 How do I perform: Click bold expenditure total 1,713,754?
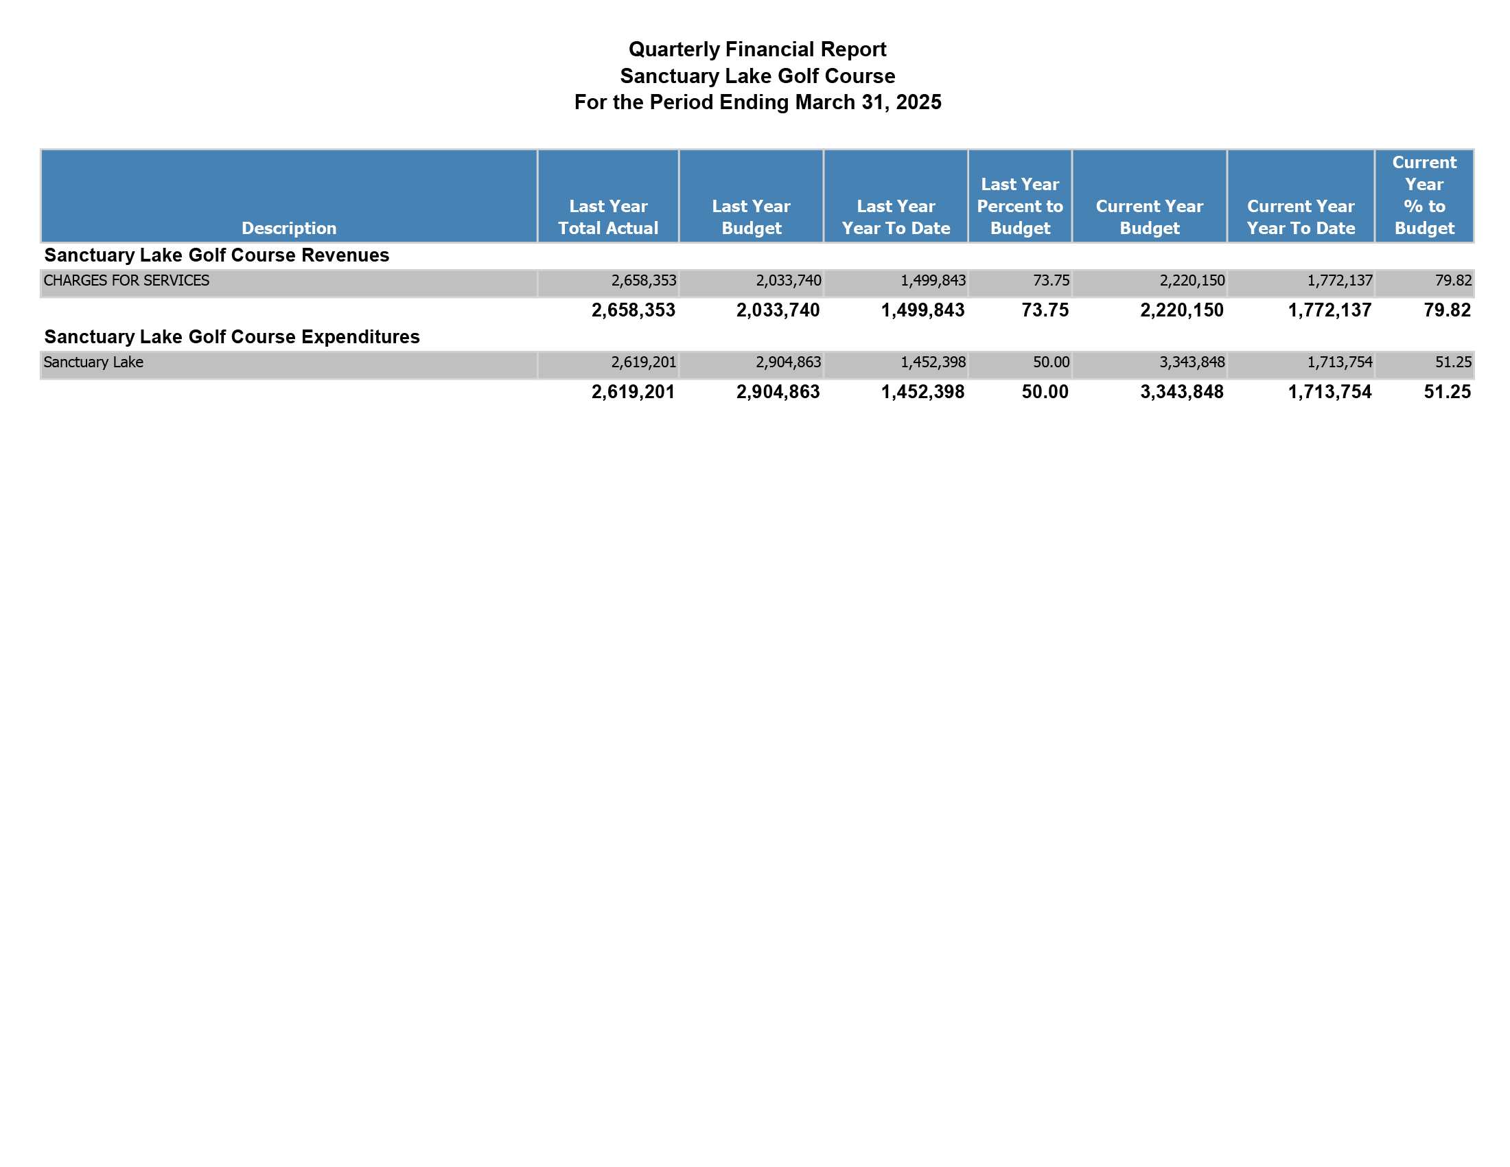pos(1329,392)
